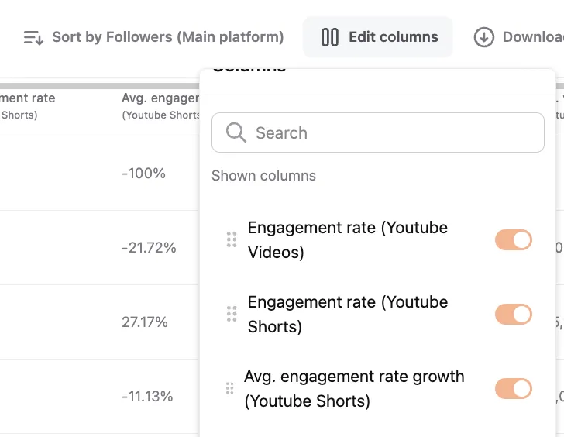Click the Avg. engagement (Youtube Shorts) column header
The image size is (564, 437).
click(x=160, y=106)
